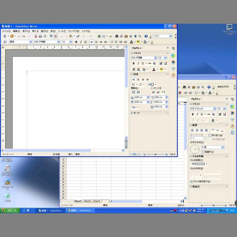Open paragraph style dropdown in Writer toolbar
Screen dimensions: 237x237
(x=31, y=42)
